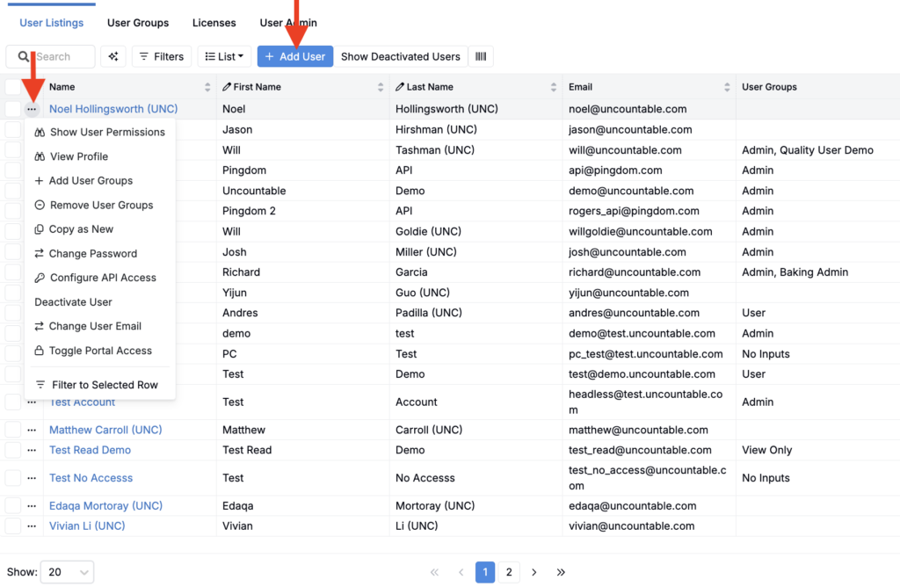
Task: Go to the next page arrow
Action: 534,572
